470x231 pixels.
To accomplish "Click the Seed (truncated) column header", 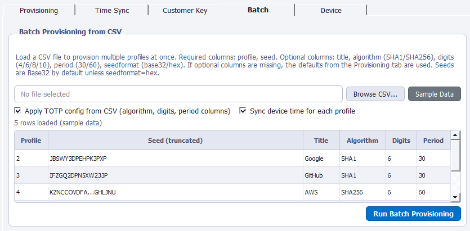I will (175, 140).
